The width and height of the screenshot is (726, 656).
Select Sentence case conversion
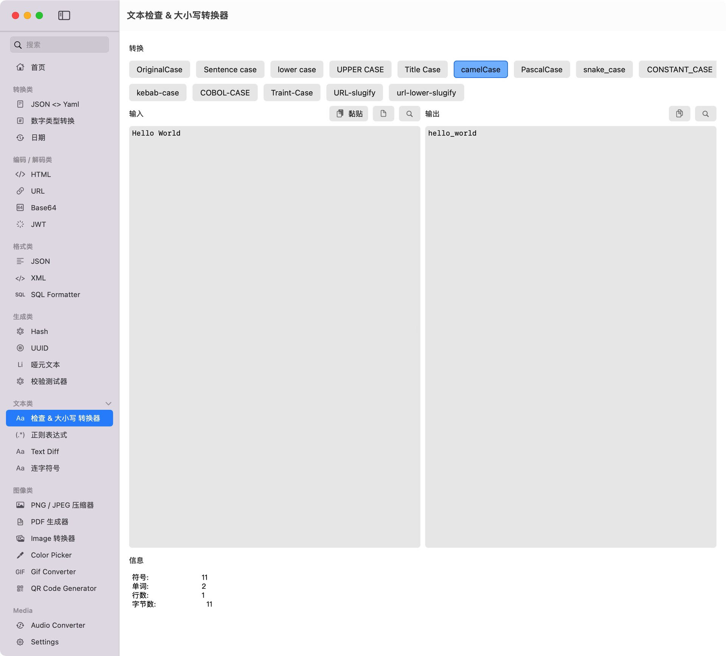click(230, 70)
